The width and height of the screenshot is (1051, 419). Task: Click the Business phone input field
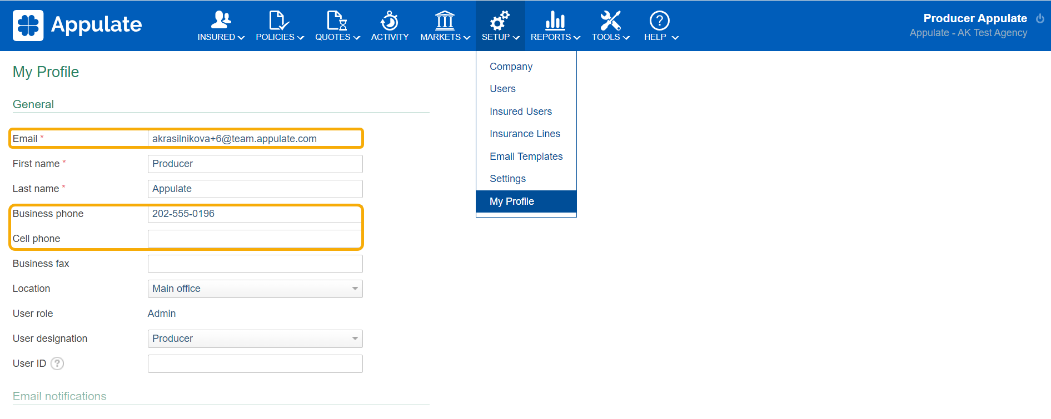pos(255,214)
